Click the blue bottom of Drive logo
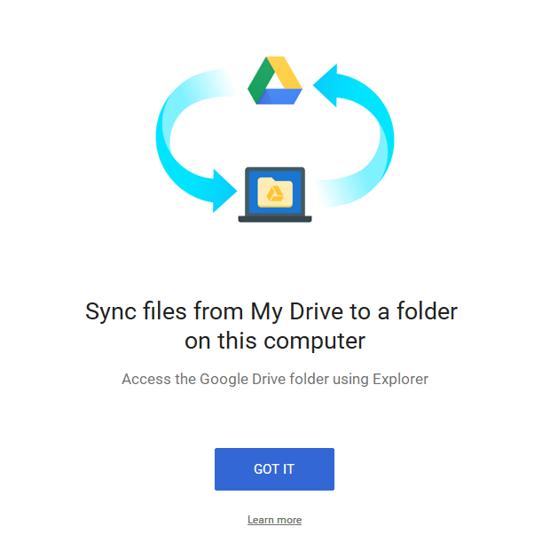 click(x=279, y=97)
